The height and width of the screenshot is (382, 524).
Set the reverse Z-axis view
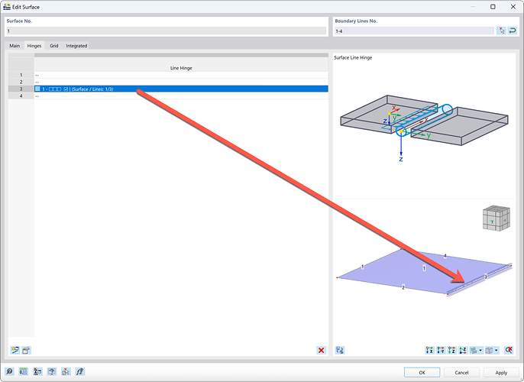coord(463,350)
